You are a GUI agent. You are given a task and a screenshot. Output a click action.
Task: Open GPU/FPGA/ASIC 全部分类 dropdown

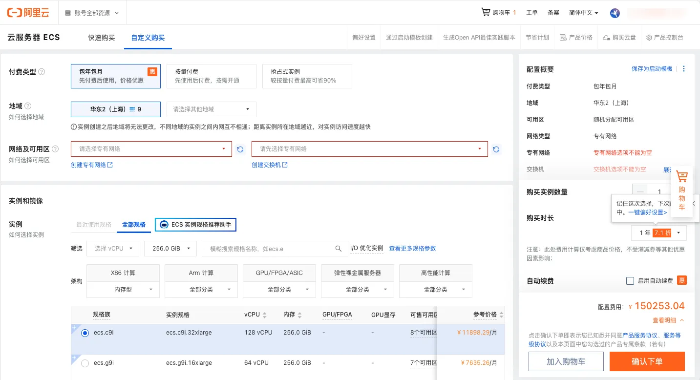pos(279,290)
